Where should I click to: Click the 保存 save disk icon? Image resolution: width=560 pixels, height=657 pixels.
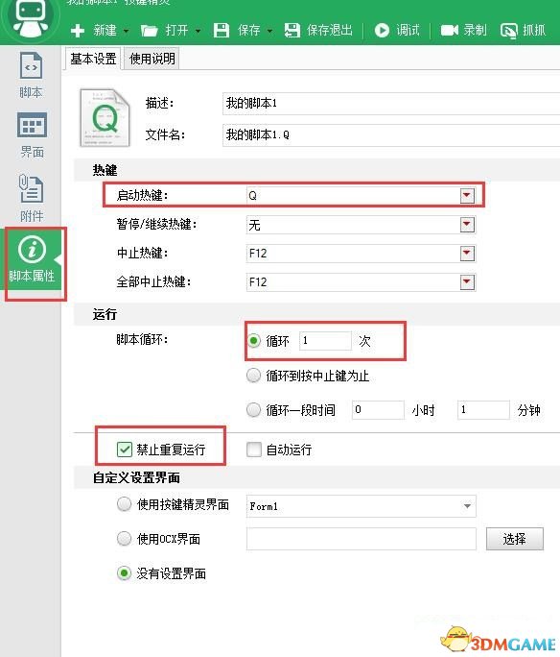tap(222, 31)
